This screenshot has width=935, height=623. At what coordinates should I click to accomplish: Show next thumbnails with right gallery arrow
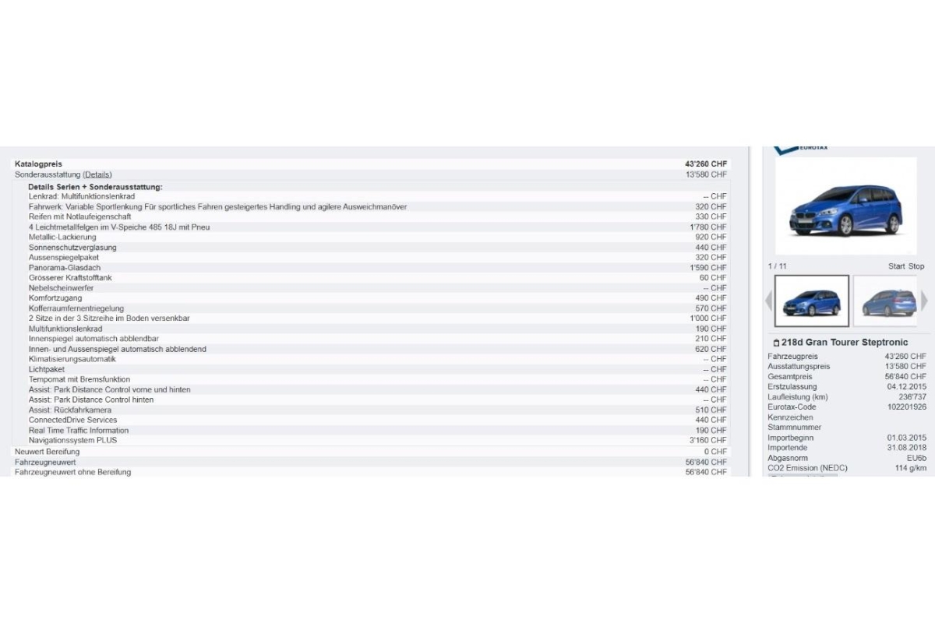(x=924, y=301)
